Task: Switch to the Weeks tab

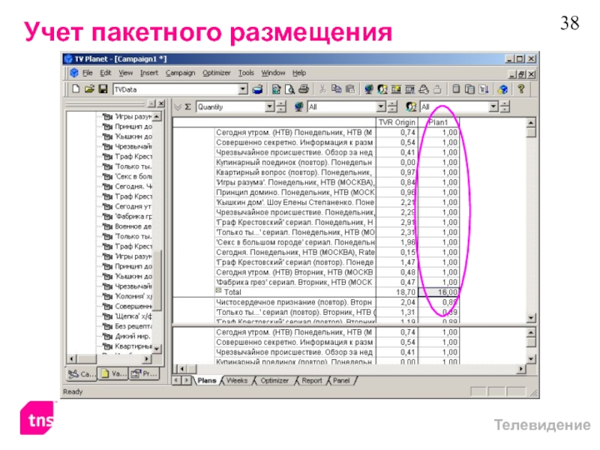Action: click(236, 381)
